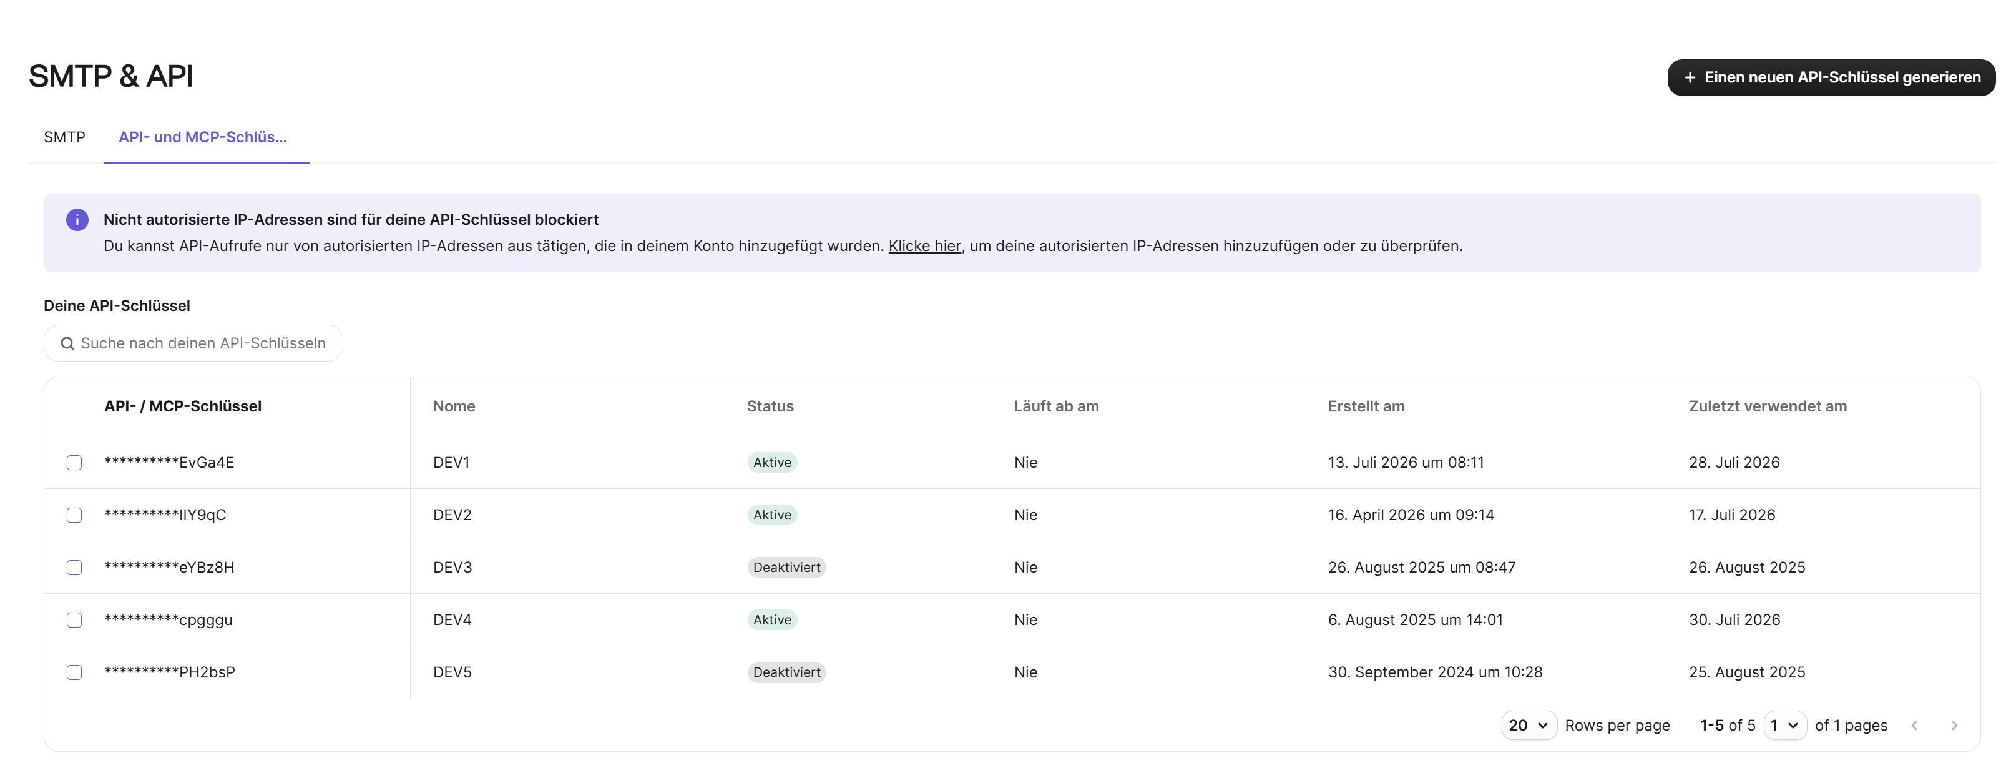Click the Deaktiviert badge for DEV3
The width and height of the screenshot is (2006, 778).
[x=786, y=567]
